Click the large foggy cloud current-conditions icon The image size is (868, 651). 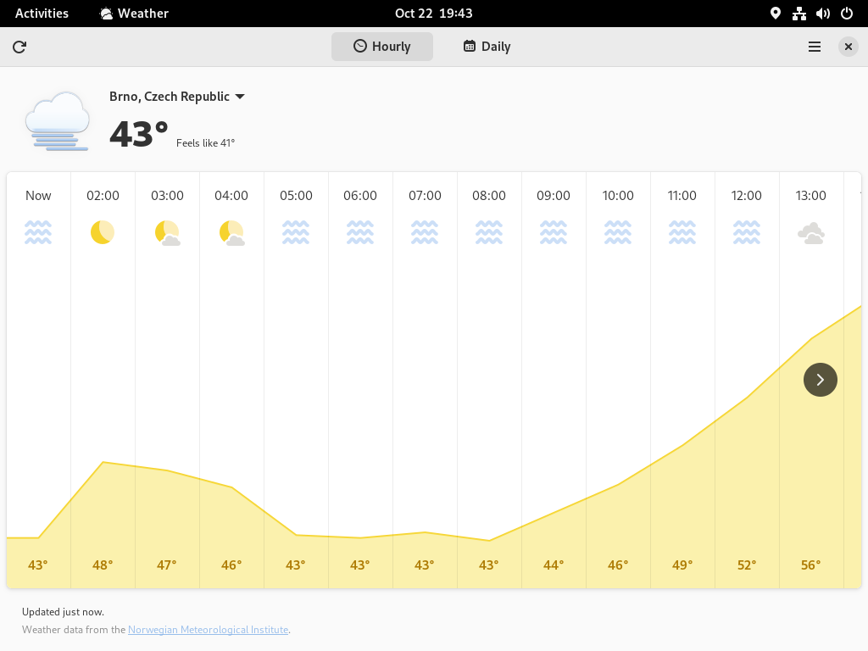57,121
